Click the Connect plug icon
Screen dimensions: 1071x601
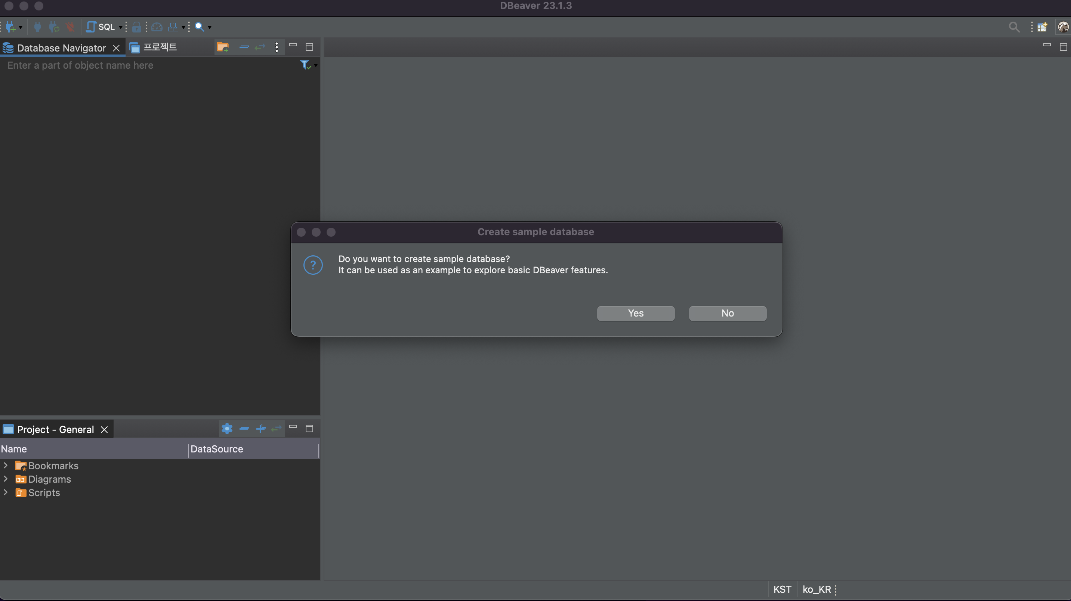pos(37,27)
